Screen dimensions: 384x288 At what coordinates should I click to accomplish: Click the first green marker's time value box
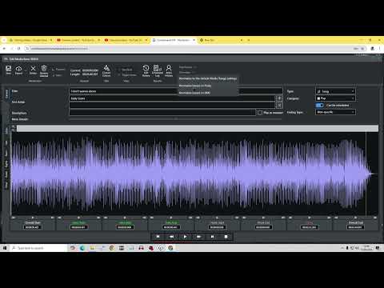[x=78, y=227]
